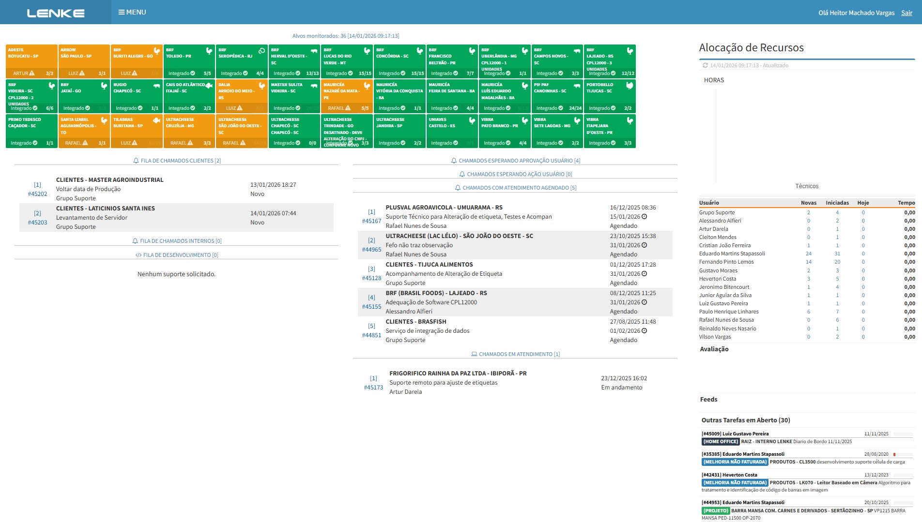Viewport: 922px width, 522px height.
Task: Expand Chamados Esperando Ação Usuário section
Action: coord(515,174)
